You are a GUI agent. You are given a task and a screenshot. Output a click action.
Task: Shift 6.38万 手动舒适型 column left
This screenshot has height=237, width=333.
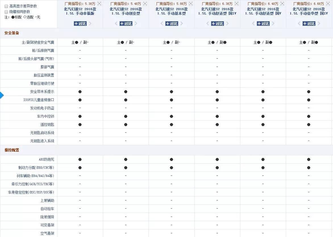[x=207, y=24]
